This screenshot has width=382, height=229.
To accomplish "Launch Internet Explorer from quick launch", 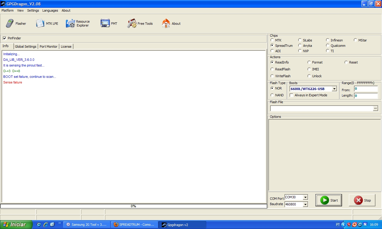I will tap(45, 225).
